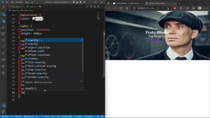Open the Accounts menu in VS Code
The image size is (210, 118).
point(3,106)
